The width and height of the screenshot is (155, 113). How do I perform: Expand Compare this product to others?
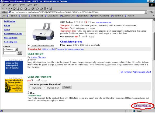pos(42,45)
